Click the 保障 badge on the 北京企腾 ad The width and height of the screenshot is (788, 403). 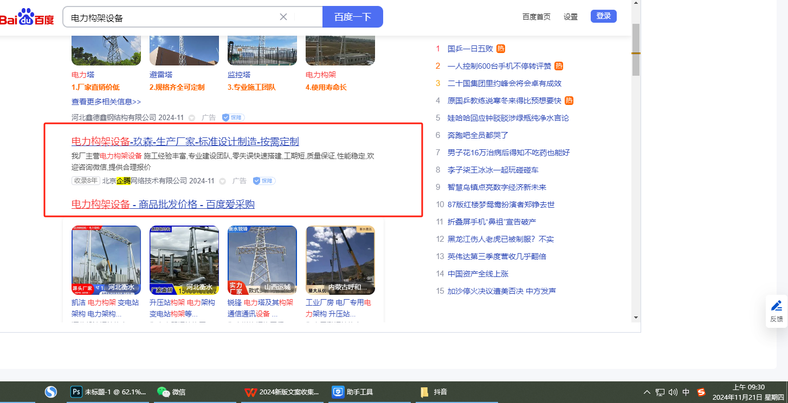[x=264, y=181]
